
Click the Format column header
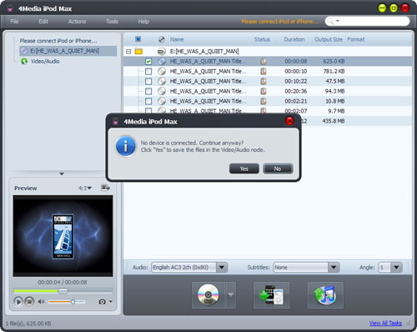356,39
